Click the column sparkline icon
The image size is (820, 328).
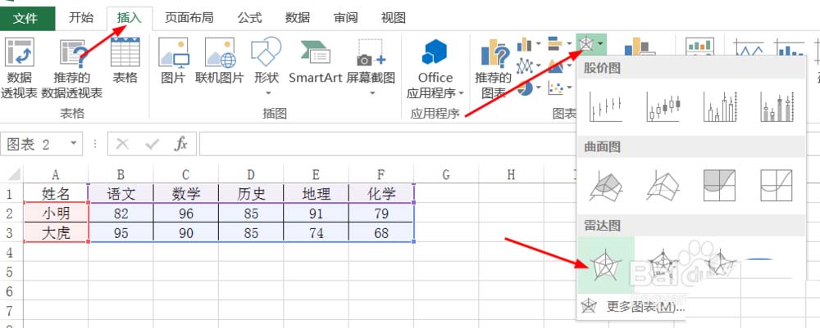click(x=790, y=48)
